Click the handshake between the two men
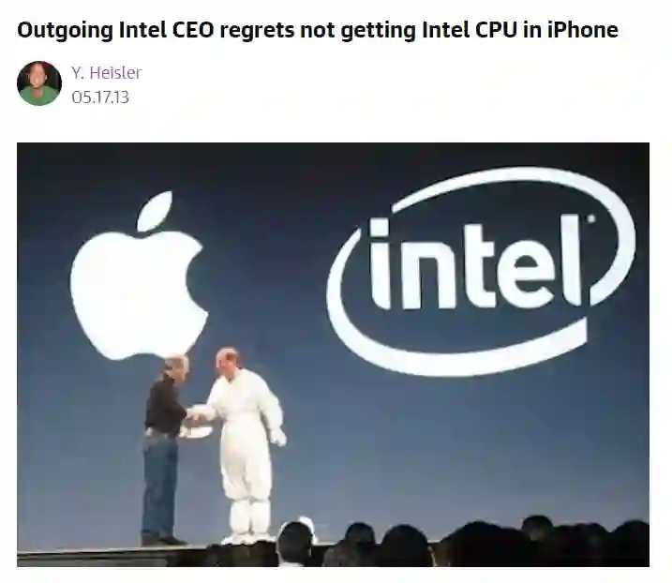The width and height of the screenshot is (672, 583). coord(195,414)
